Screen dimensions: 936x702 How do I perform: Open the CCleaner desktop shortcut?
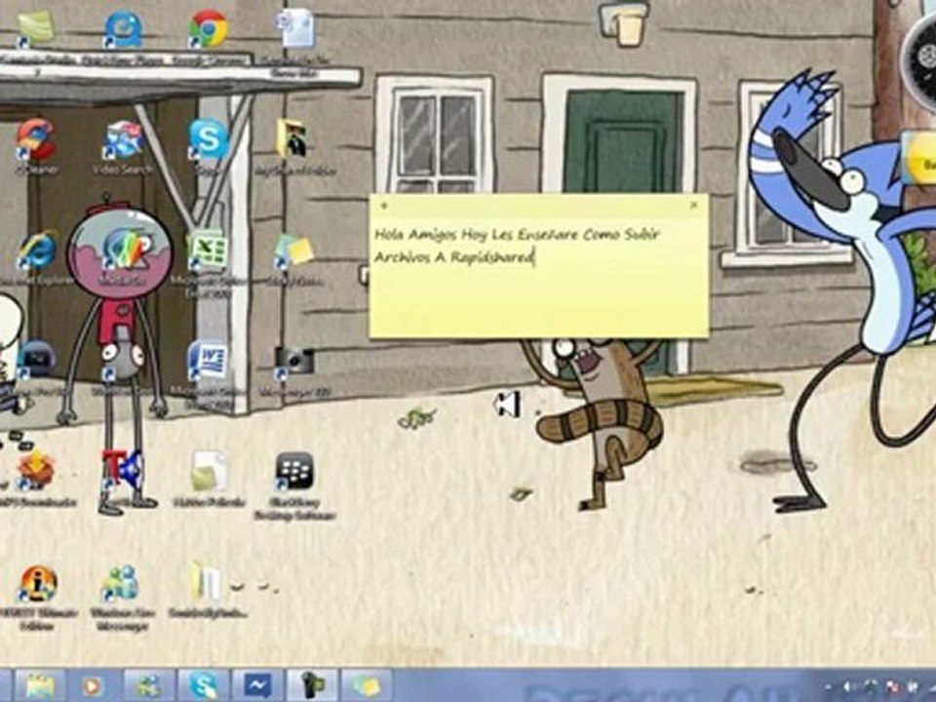[36, 139]
